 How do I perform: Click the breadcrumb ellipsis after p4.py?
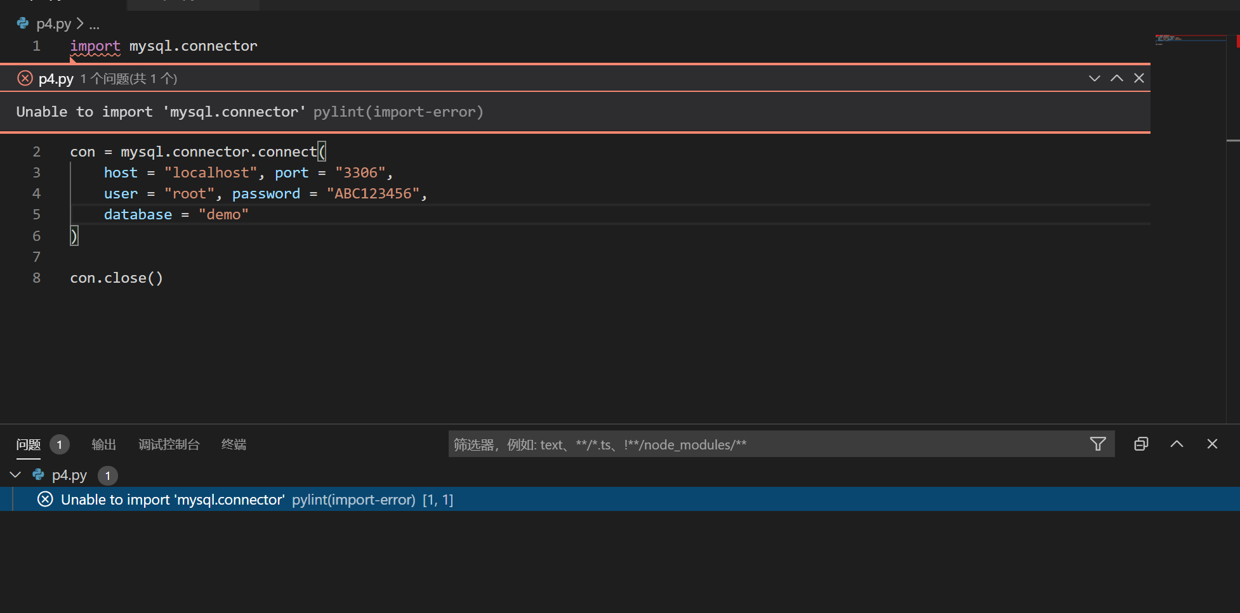coord(94,24)
